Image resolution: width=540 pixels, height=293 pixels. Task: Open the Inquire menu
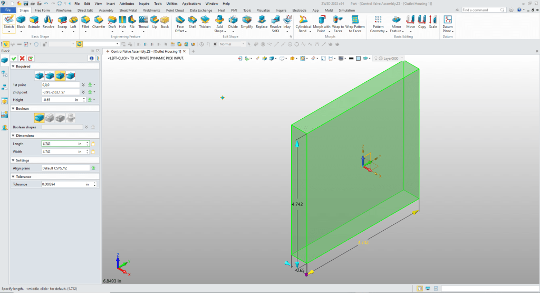(144, 3)
